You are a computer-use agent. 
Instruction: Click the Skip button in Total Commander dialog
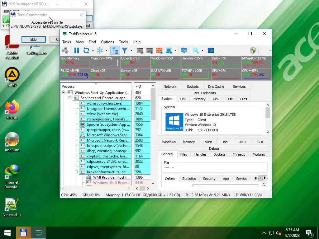(33, 40)
